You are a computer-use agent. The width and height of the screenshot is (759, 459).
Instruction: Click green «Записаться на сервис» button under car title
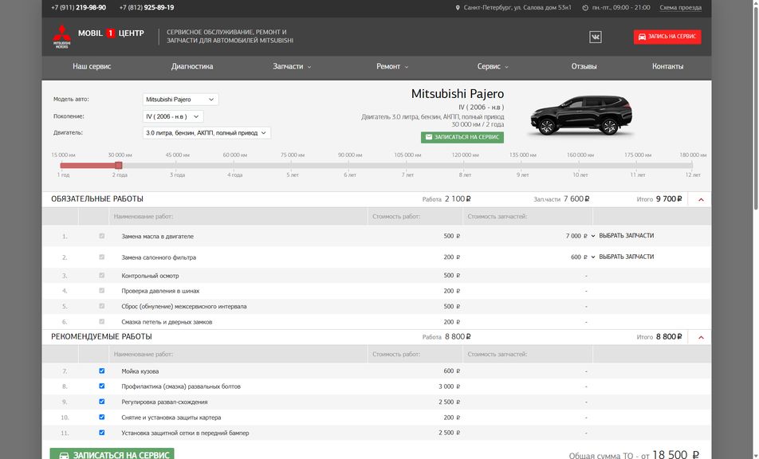coord(462,137)
